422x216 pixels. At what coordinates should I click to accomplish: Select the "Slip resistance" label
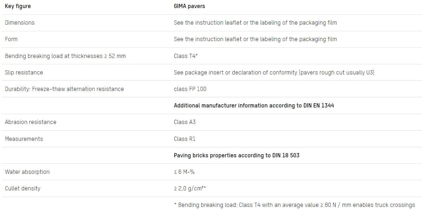point(24,72)
